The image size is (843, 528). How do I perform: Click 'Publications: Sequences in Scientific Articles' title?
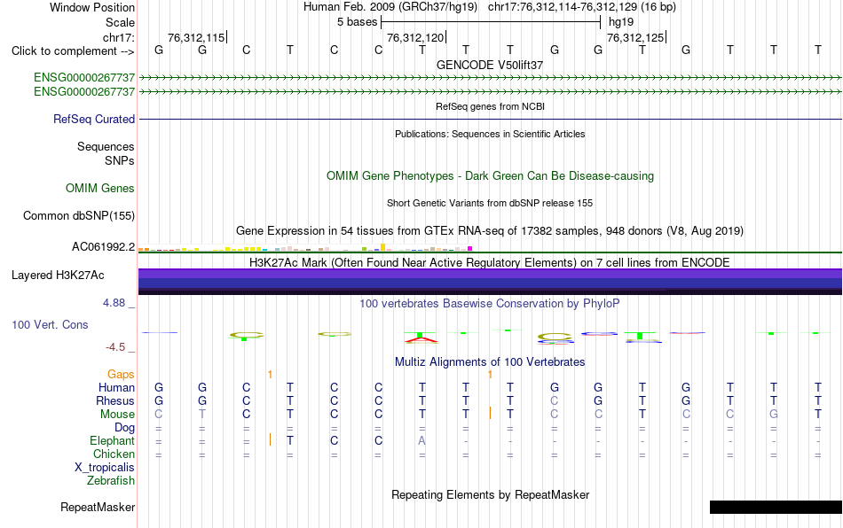point(490,134)
